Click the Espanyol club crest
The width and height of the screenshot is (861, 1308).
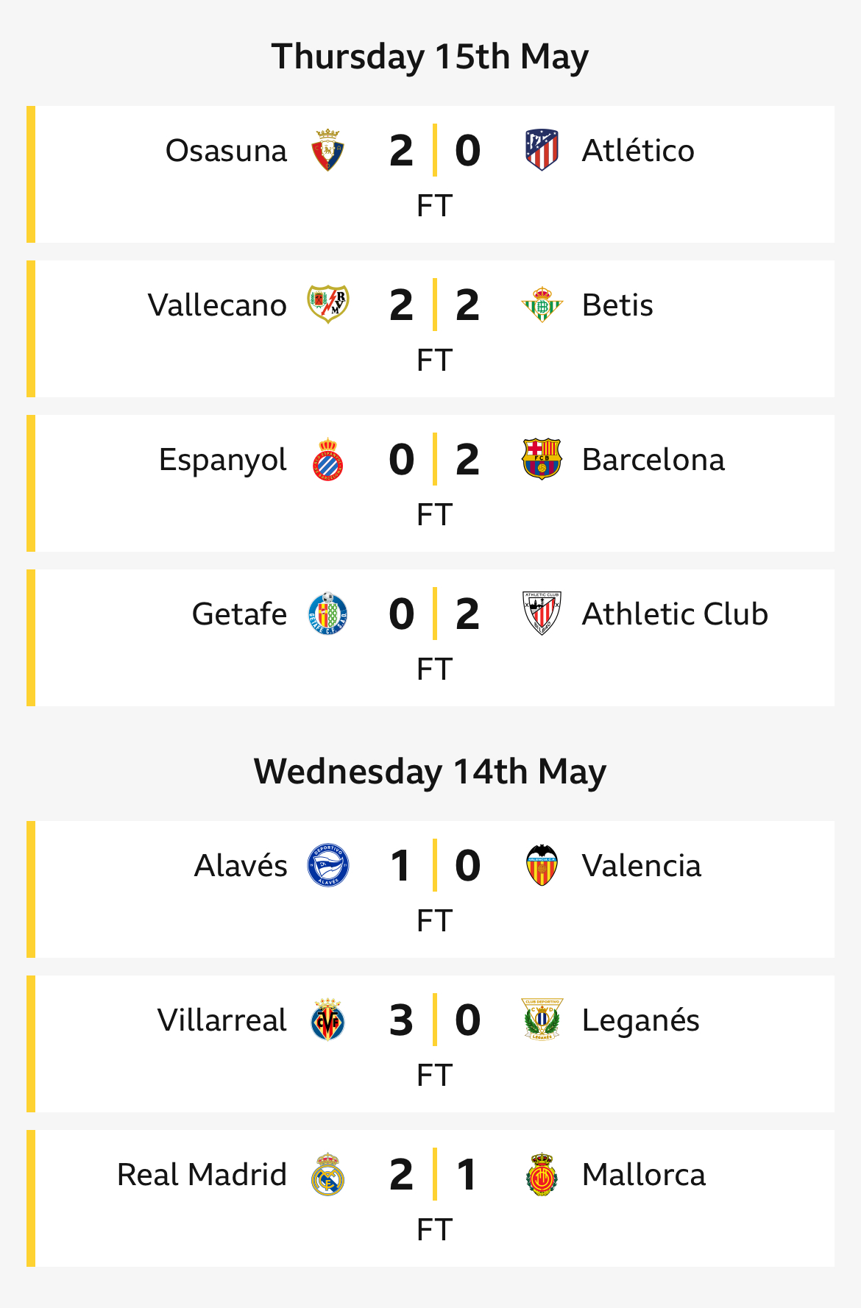(327, 459)
